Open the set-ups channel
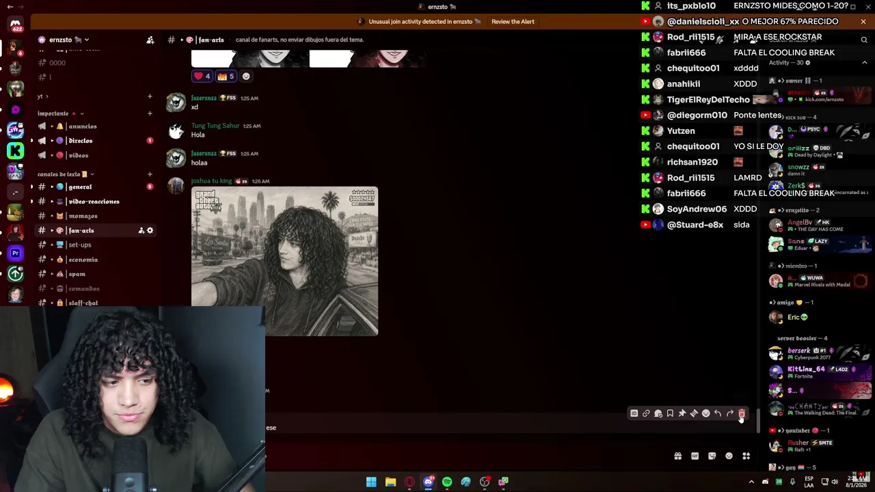The image size is (875, 492). tap(95, 245)
